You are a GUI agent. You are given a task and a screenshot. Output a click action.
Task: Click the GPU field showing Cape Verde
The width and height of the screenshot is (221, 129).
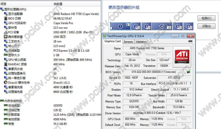click(x=132, y=54)
